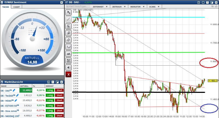
Task: Click Long button for DB - TecDAX
Action: click(50, 95)
